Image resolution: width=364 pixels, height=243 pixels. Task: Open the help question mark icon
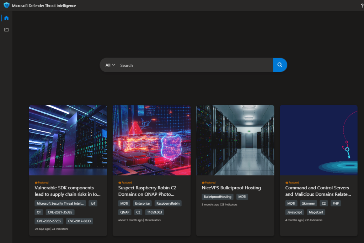362,6
